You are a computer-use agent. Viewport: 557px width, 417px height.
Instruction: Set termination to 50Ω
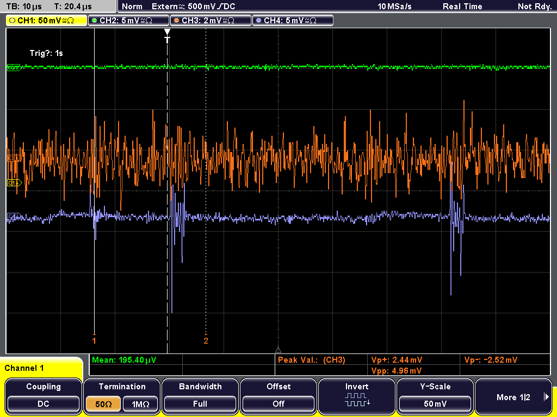pos(103,404)
